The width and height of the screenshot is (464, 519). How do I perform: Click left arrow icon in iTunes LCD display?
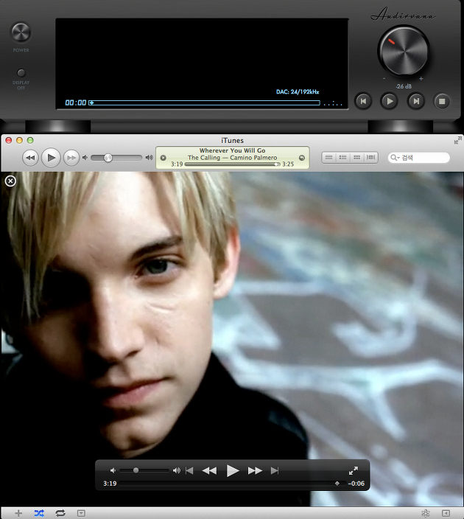(163, 158)
